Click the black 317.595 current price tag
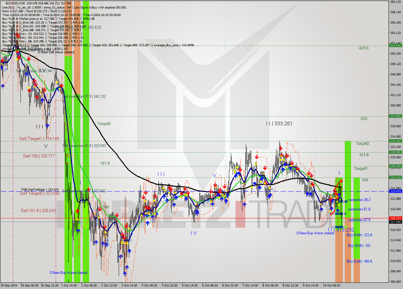 pyautogui.click(x=395, y=222)
